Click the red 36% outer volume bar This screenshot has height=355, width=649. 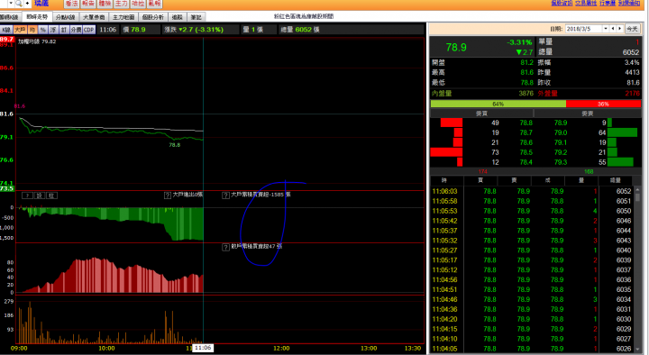click(x=603, y=104)
